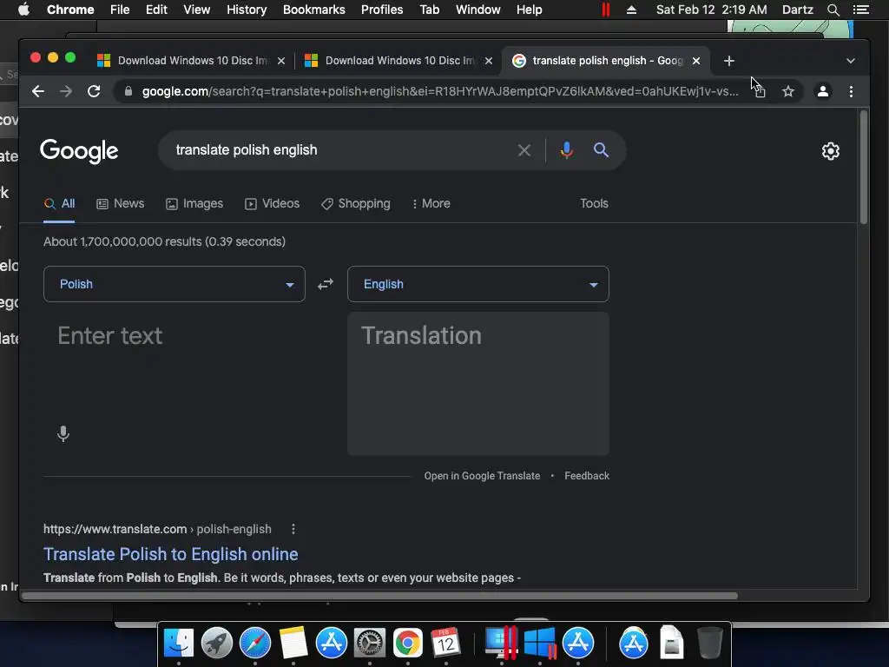Open Spotlight search in menu bar

click(833, 10)
